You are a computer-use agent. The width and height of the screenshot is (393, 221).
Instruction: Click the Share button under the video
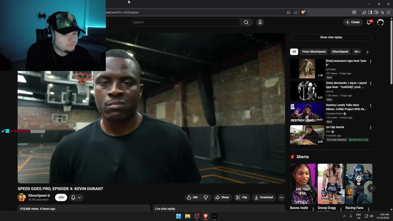click(x=222, y=197)
